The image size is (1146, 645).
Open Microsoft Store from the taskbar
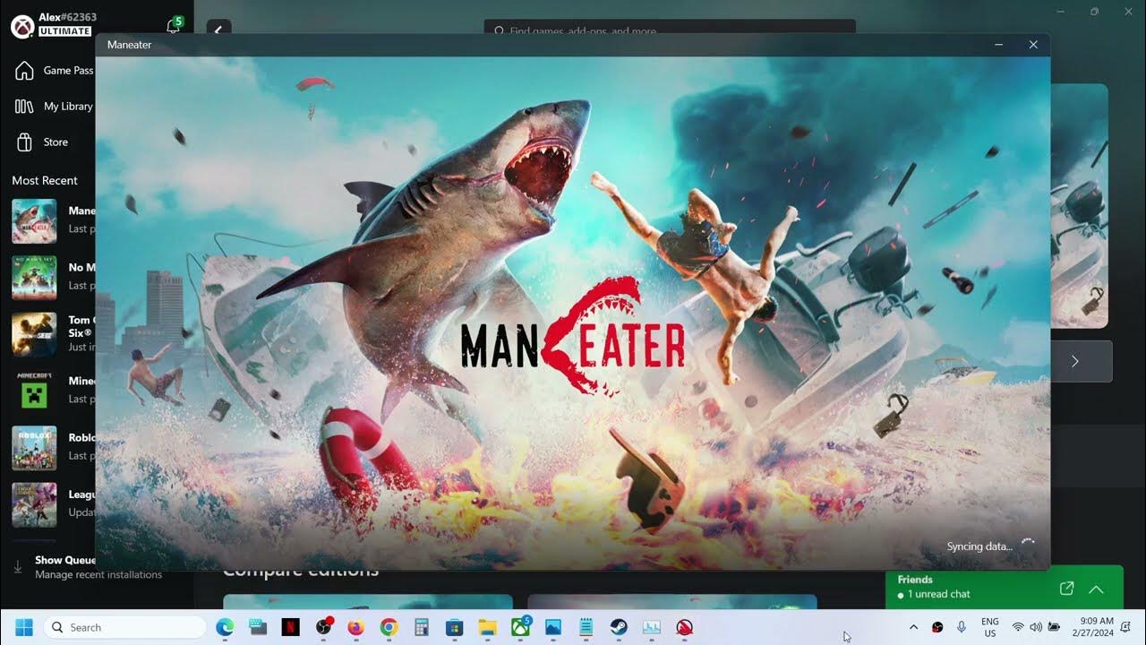point(454,627)
